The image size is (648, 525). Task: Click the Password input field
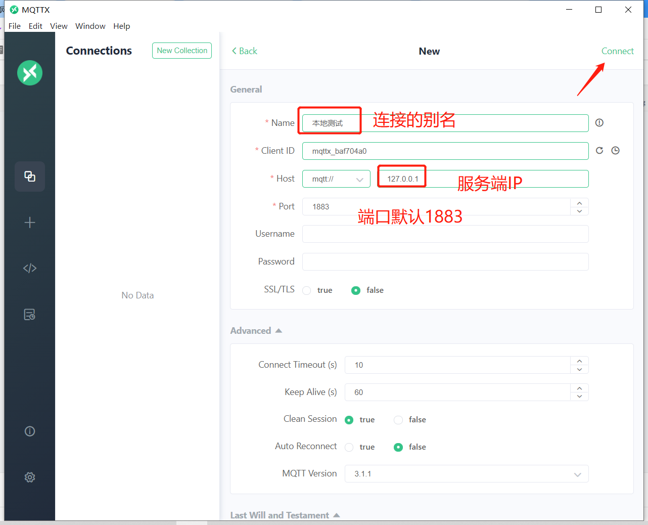pyautogui.click(x=445, y=262)
